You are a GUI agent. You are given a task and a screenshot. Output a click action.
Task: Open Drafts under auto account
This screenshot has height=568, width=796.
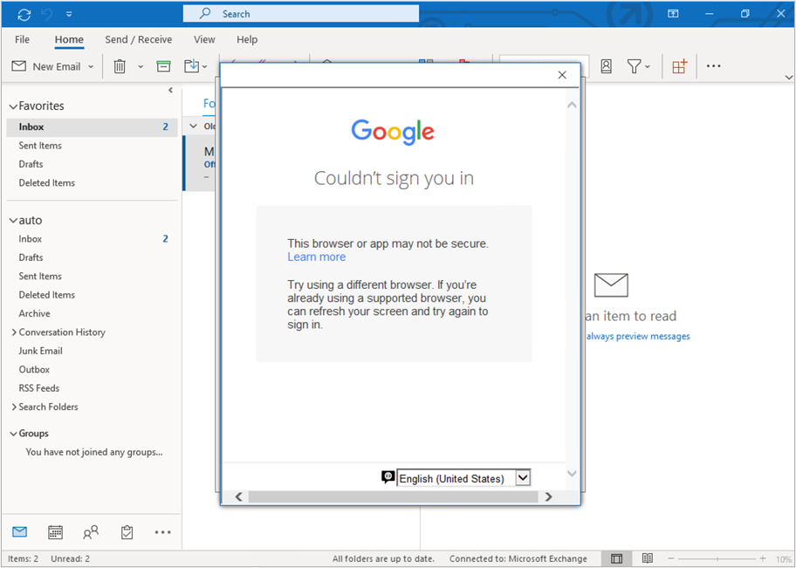tap(31, 258)
